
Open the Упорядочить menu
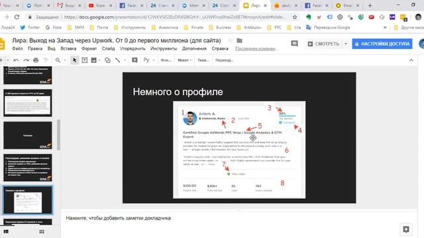pos(132,48)
